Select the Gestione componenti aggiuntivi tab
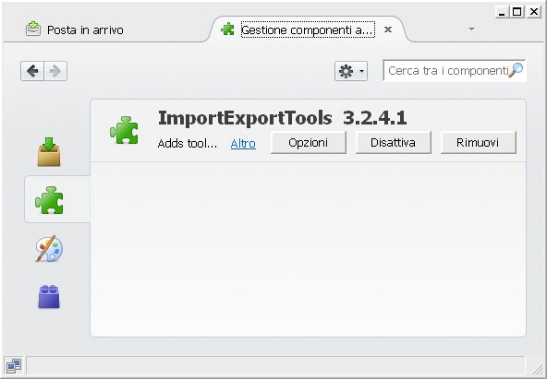The width and height of the screenshot is (547, 379). (308, 30)
